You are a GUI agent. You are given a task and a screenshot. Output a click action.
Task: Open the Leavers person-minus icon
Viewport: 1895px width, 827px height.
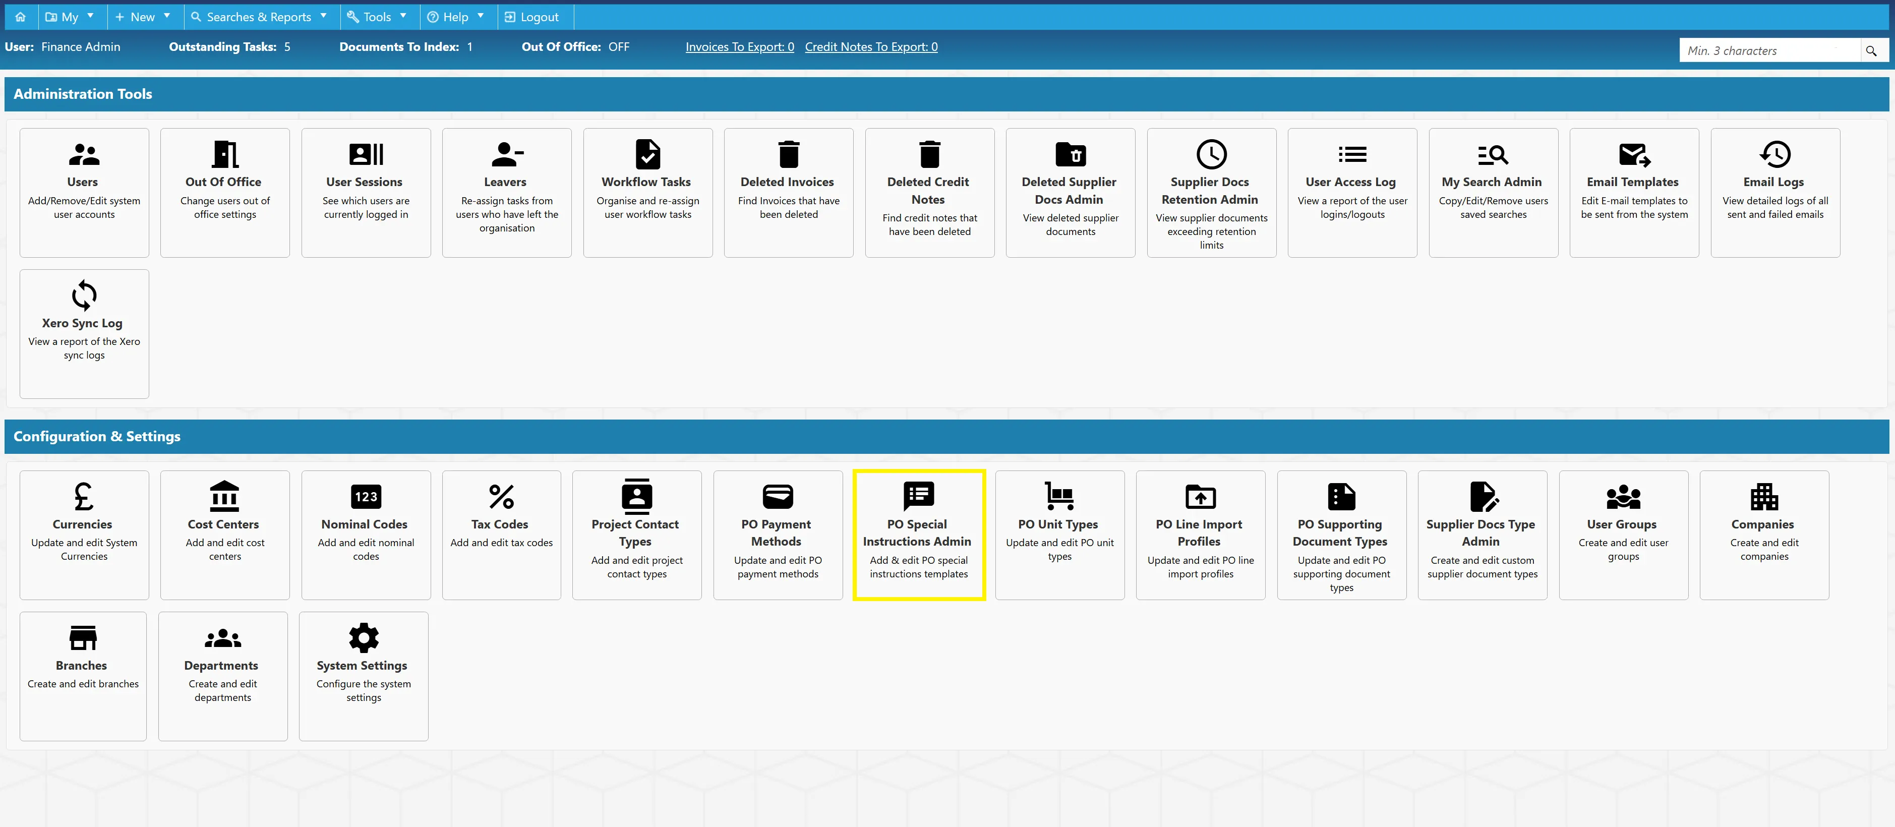507,154
